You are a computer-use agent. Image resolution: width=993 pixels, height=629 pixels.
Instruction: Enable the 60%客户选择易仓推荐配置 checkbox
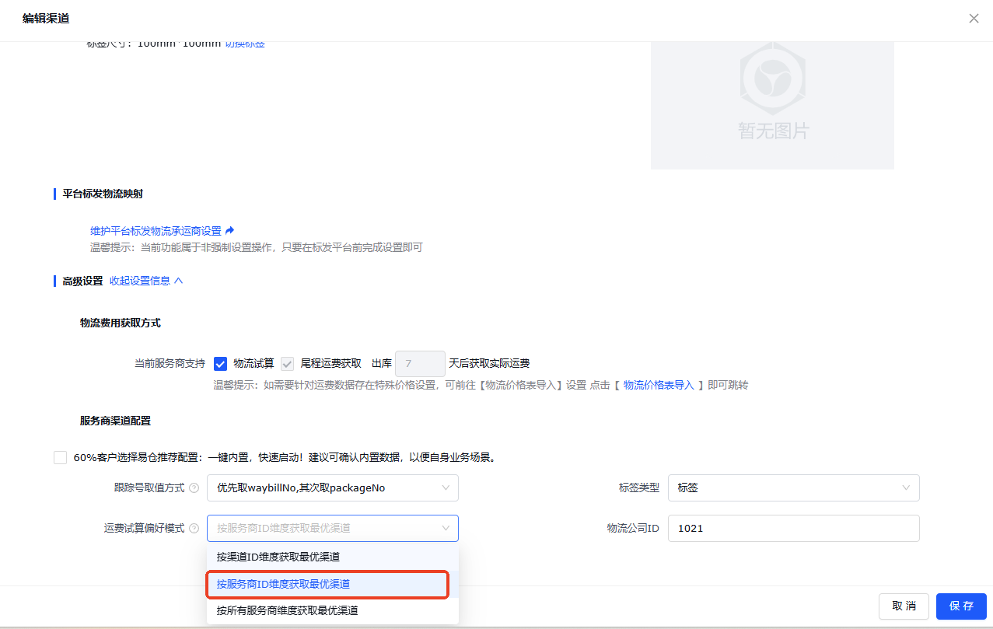click(60, 457)
